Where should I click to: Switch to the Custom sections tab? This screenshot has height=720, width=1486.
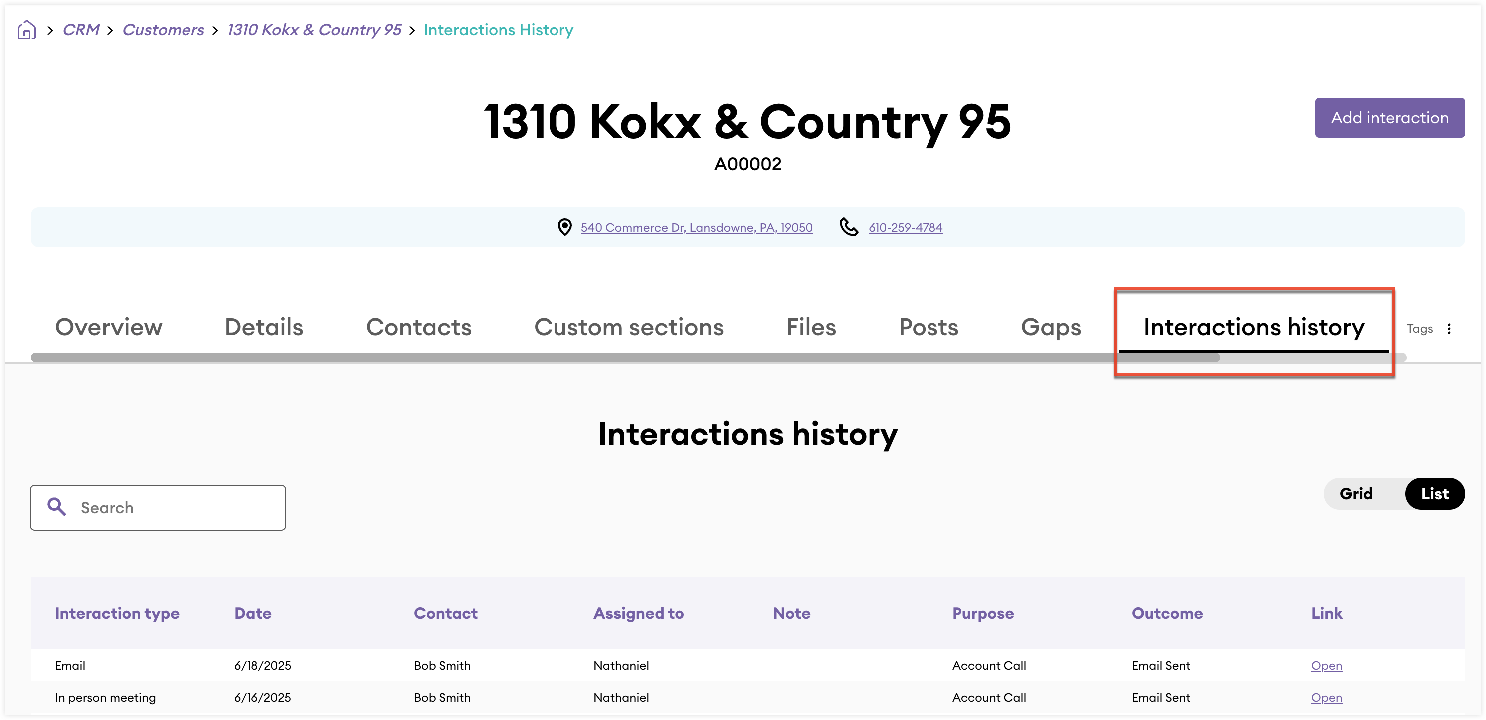click(x=628, y=327)
